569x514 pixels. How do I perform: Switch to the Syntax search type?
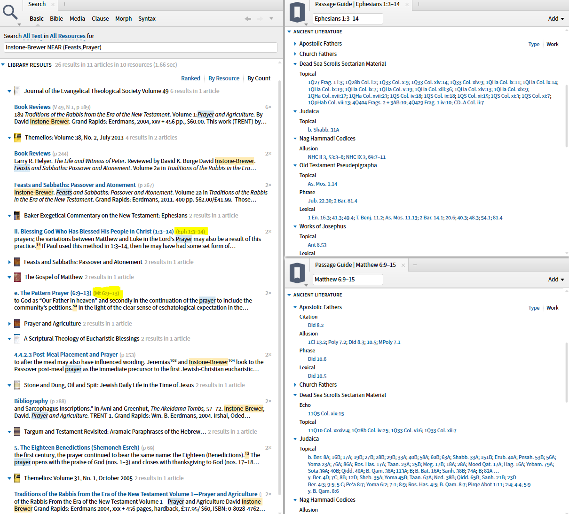[x=147, y=19]
